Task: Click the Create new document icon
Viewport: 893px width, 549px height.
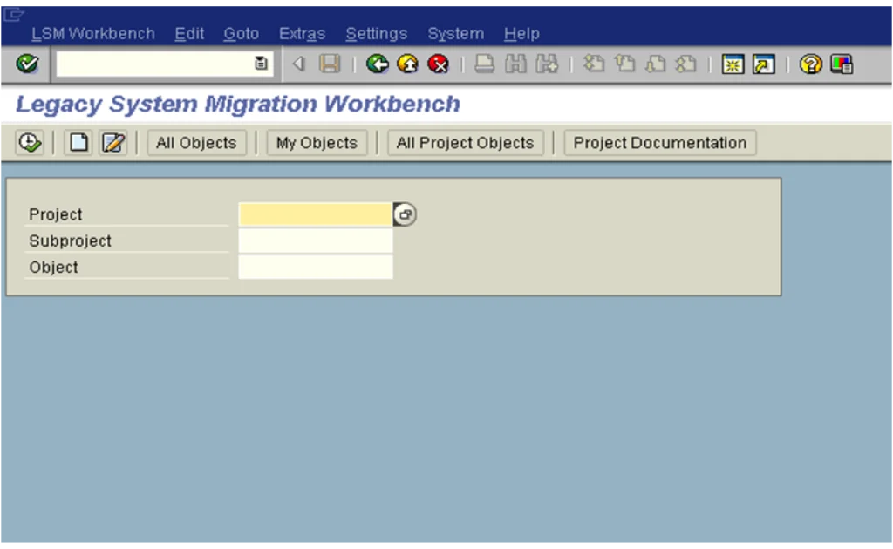Action: click(x=78, y=143)
